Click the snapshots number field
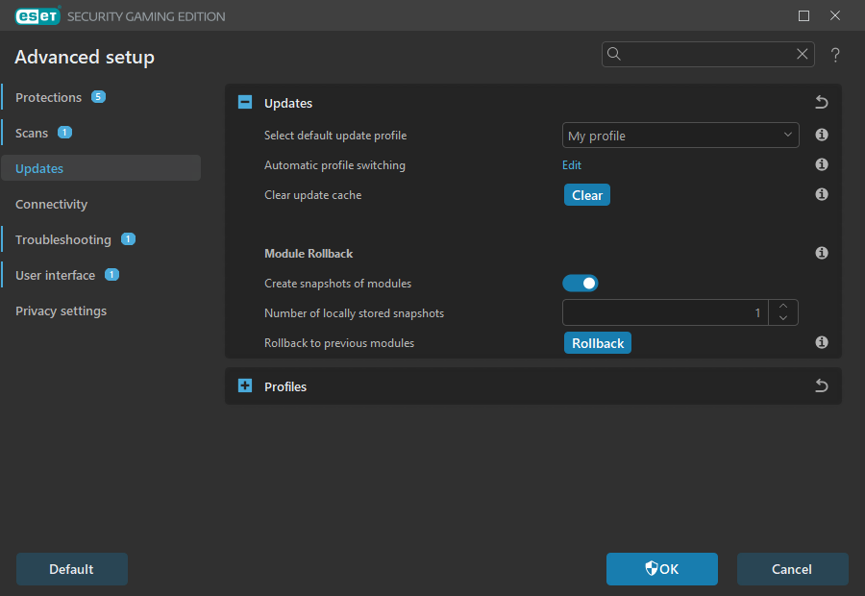 point(665,312)
